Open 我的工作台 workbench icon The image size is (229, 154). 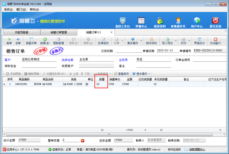(x=123, y=21)
